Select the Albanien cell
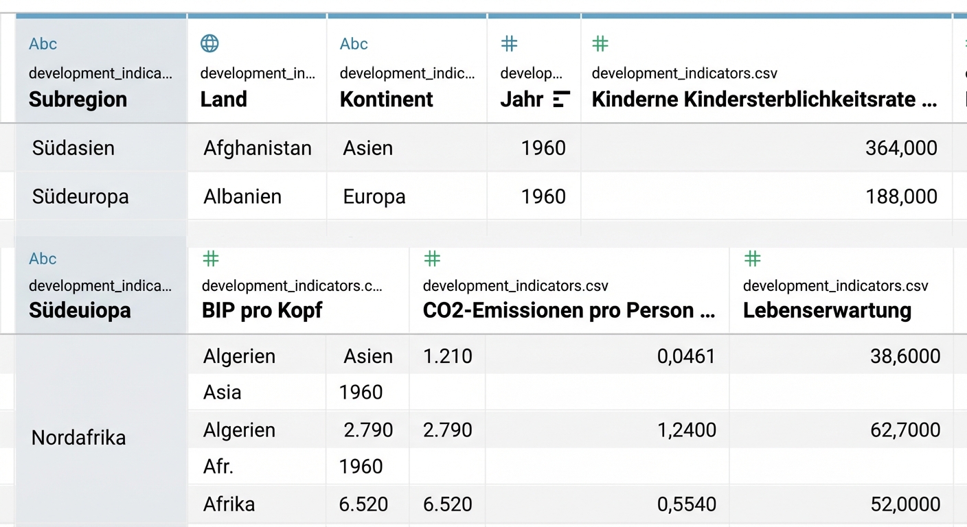The image size is (967, 527). click(x=242, y=196)
